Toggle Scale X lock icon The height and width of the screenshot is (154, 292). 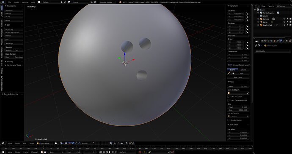tap(247, 42)
